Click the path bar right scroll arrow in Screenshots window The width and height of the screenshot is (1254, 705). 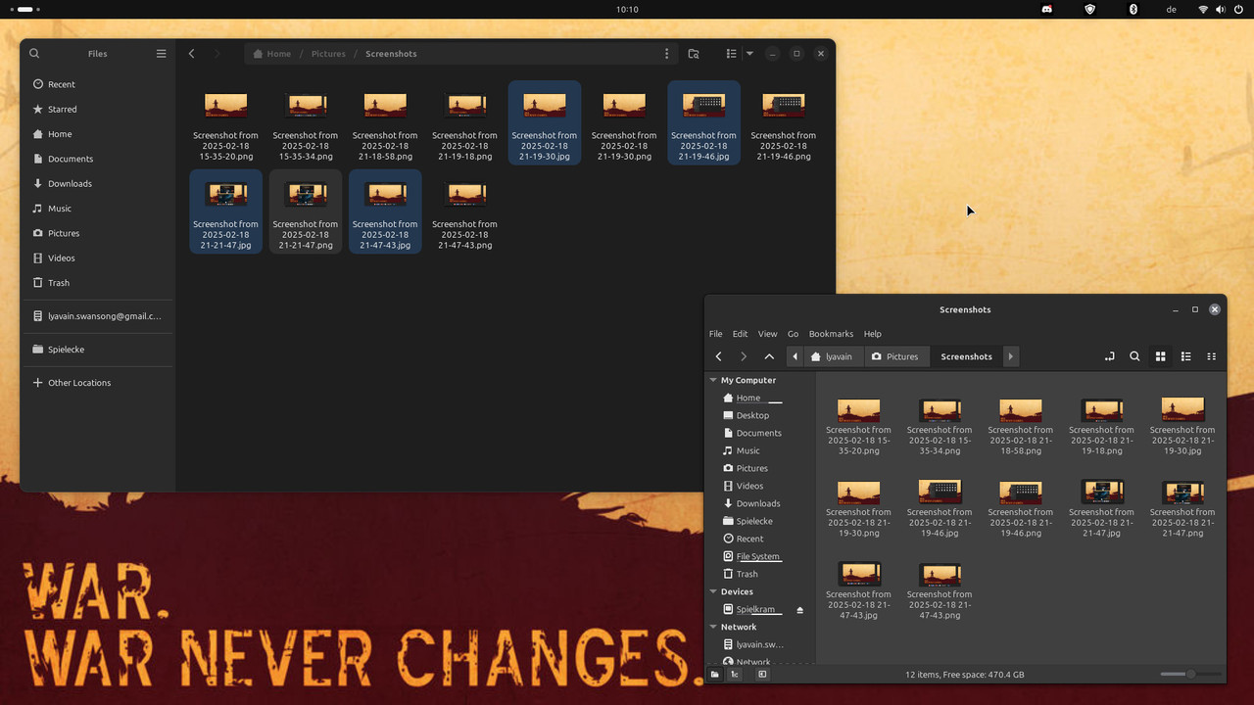tap(1011, 356)
